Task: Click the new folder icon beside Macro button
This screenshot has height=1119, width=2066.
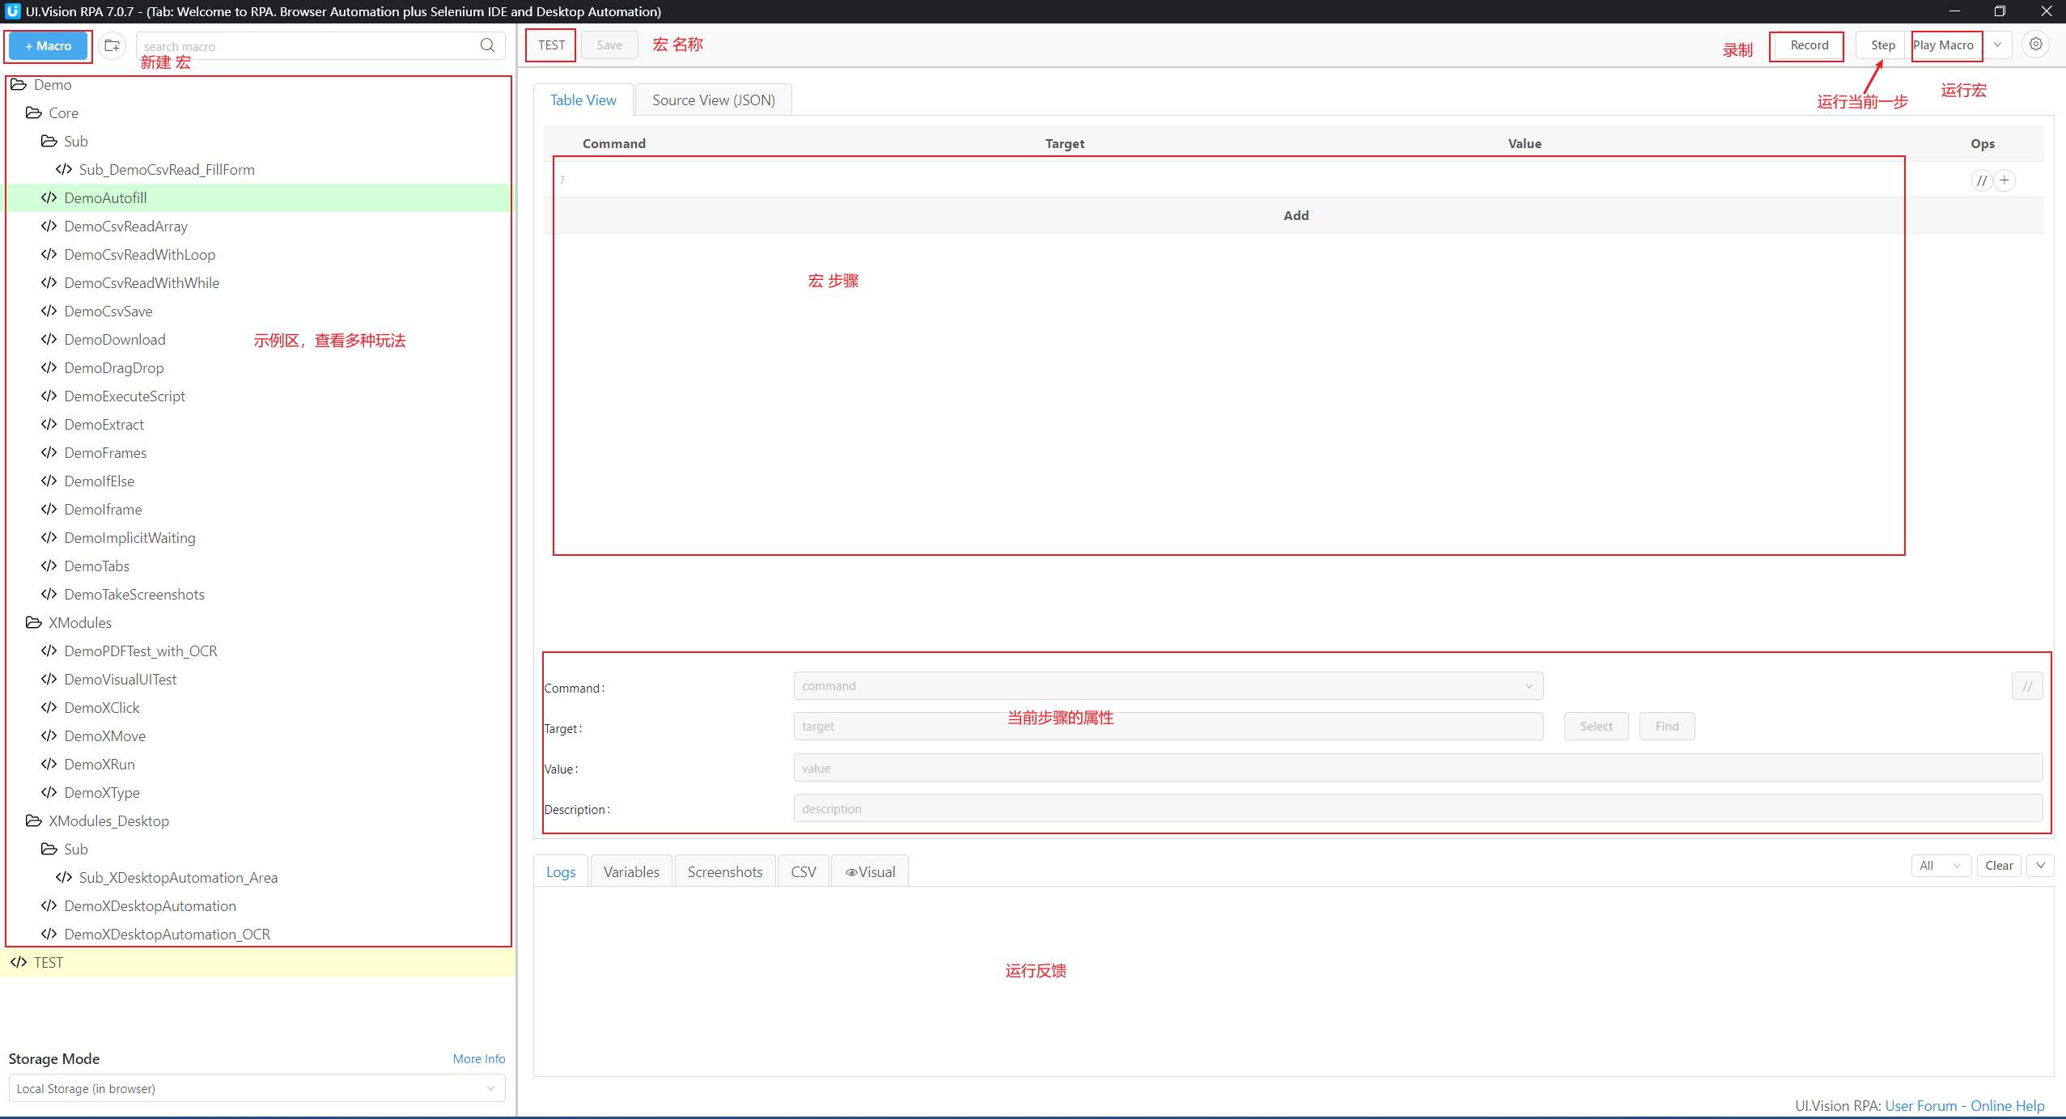Action: (112, 45)
